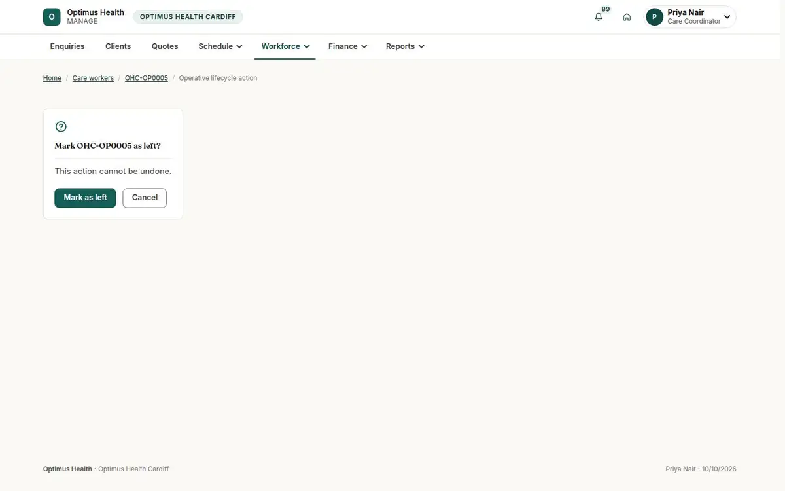Navigate to the Quotes section
The height and width of the screenshot is (491, 785).
coord(165,46)
